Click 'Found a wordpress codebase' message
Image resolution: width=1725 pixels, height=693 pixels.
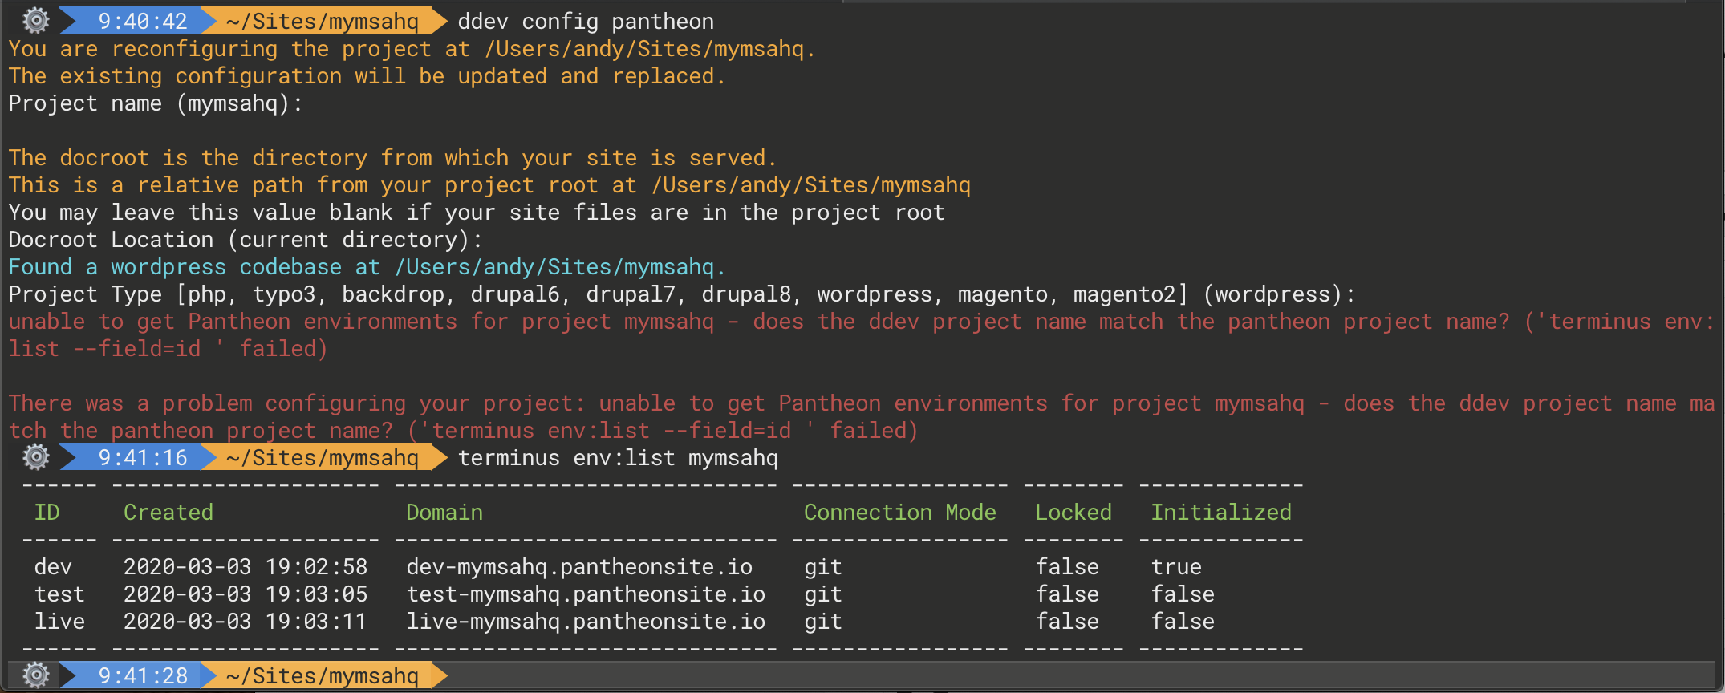367,267
